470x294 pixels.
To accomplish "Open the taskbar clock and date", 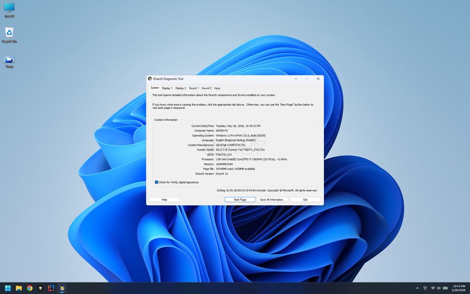I will tap(459, 288).
